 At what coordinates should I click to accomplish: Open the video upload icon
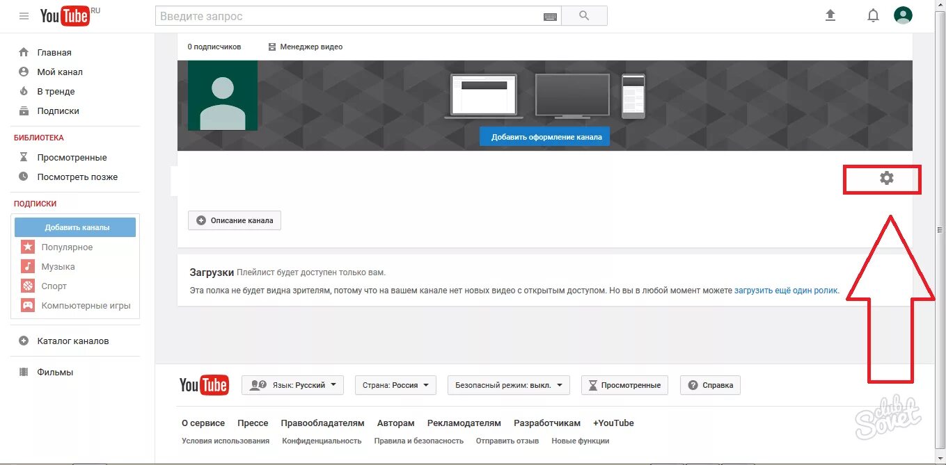(830, 15)
